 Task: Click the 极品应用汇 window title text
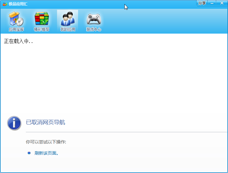click(18, 4)
